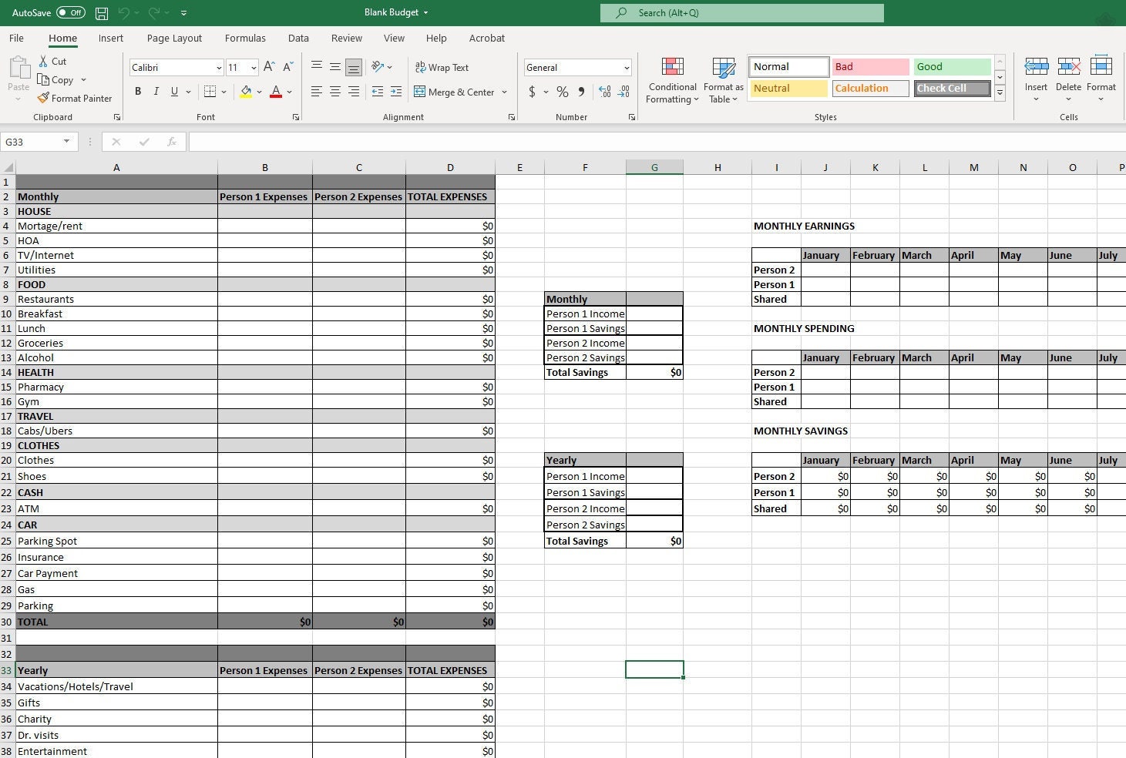Apply italic formatting
Image resolution: width=1126 pixels, height=758 pixels.
coord(156,92)
